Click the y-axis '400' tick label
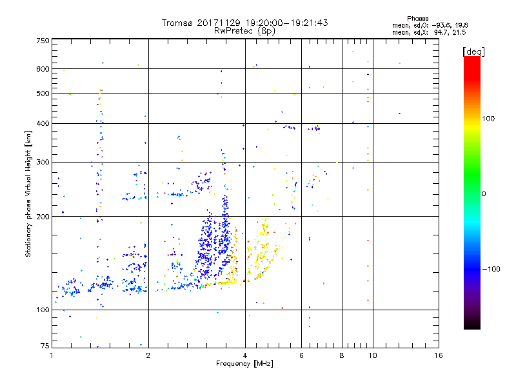This screenshot has height=387, width=516. 43,123
